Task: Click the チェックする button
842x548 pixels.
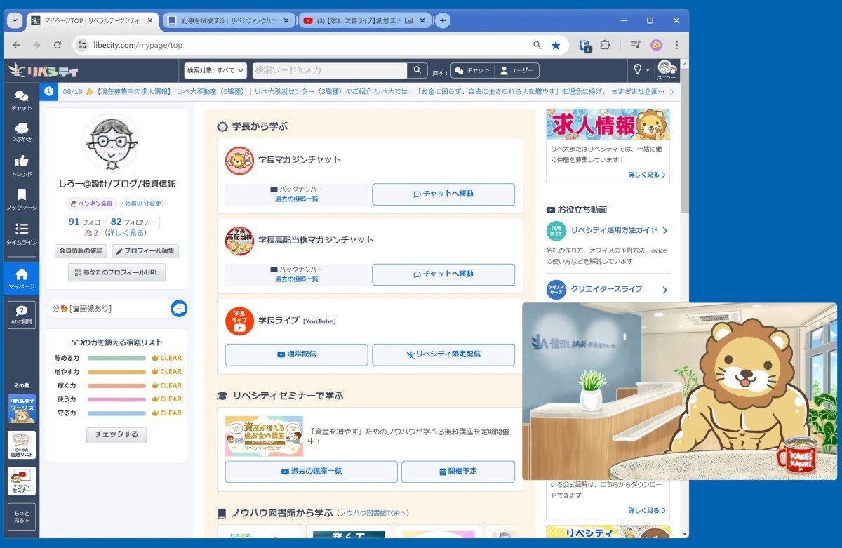Action: (116, 435)
